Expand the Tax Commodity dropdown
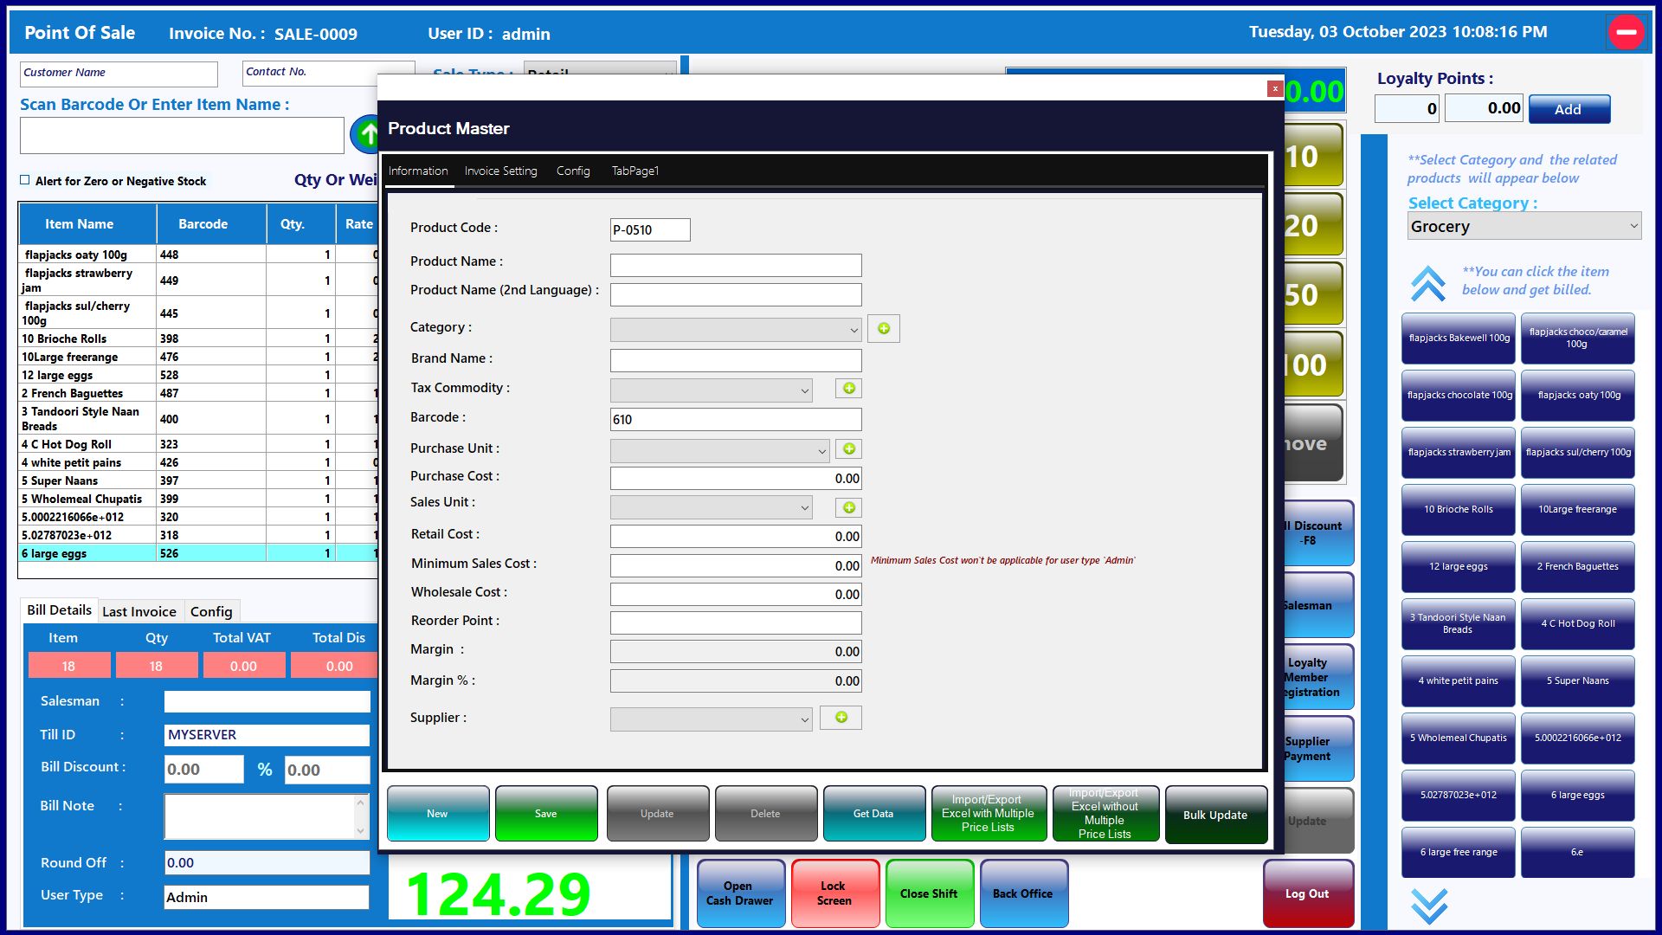Viewport: 1662px width, 935px height. 711,390
